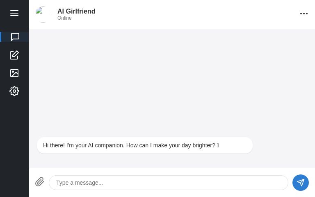Focus the 'Type a message...' input field
315x197 pixels.
[x=168, y=183]
